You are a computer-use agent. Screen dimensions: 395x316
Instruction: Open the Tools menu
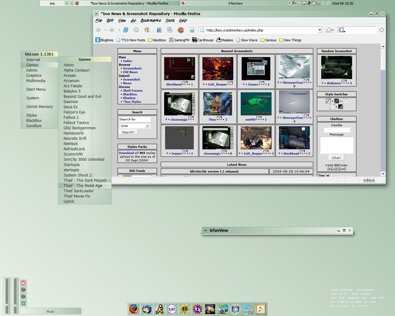(x=170, y=20)
